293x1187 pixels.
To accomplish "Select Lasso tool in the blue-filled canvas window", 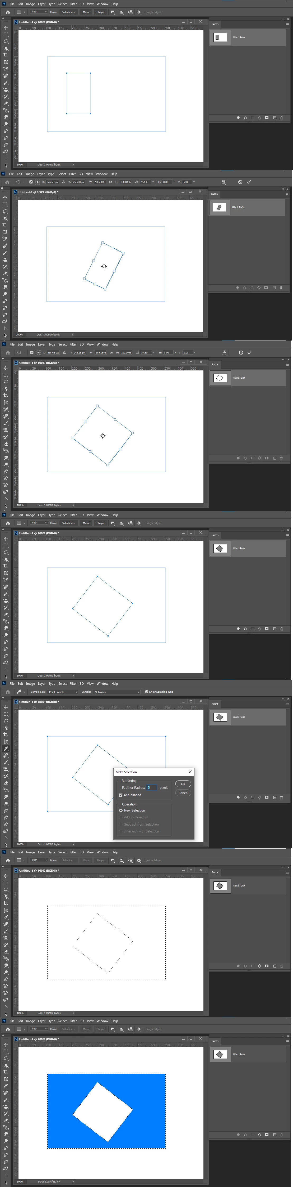I will [x=6, y=1058].
